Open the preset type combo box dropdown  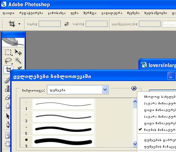(x=105, y=90)
